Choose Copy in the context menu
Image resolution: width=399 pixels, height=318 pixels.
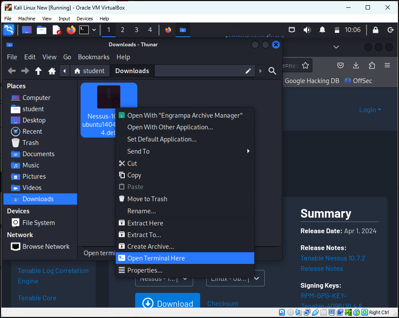(185, 175)
